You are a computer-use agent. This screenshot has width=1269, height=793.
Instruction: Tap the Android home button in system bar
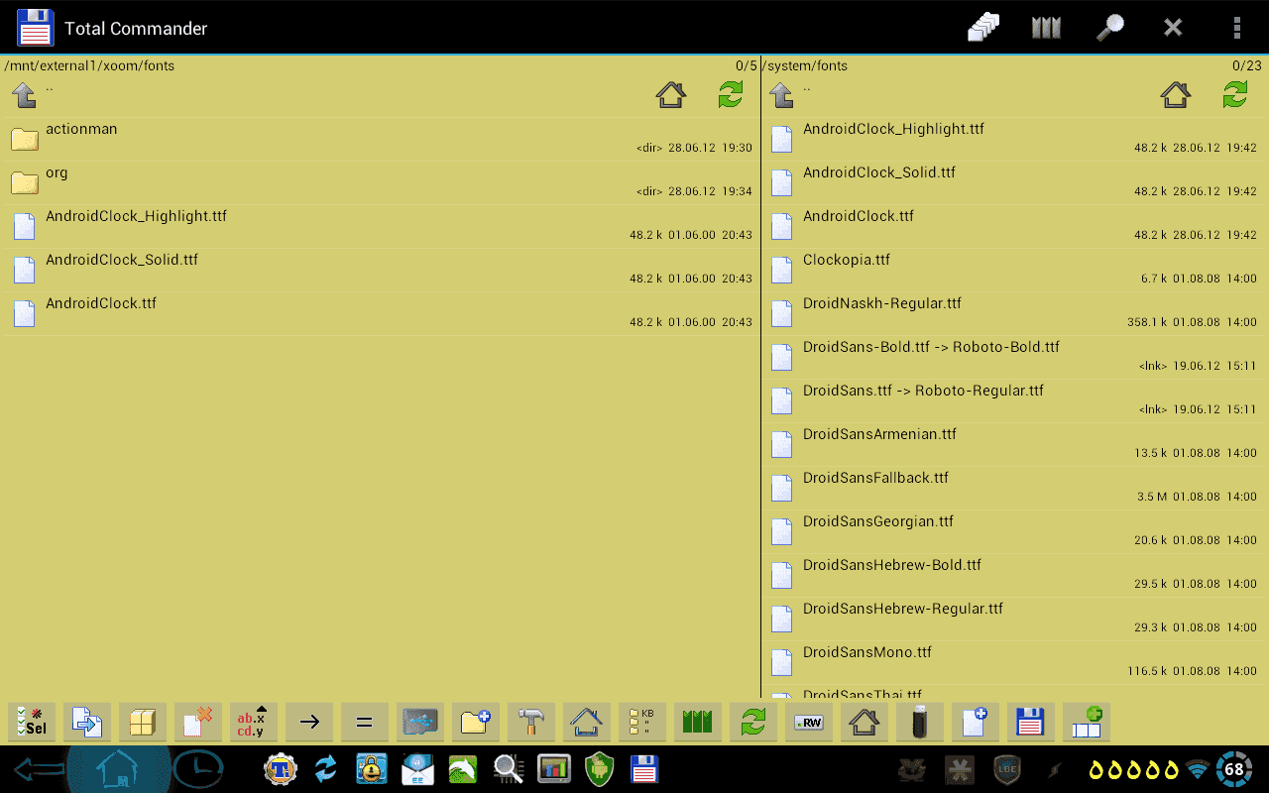coord(117,769)
